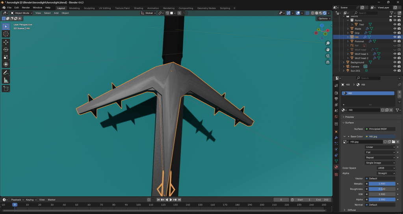Click the zoom magnifier viewport gizmo
This screenshot has height=214, width=403.
coord(328,43)
